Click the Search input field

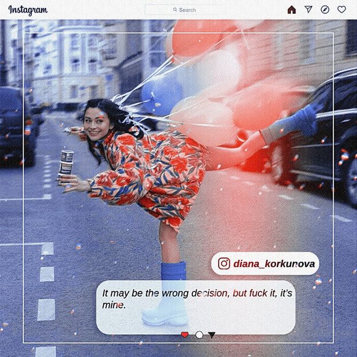point(189,10)
